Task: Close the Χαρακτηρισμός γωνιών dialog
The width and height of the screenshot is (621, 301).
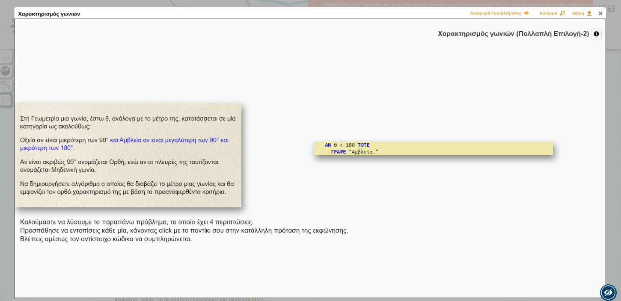Action: click(600, 13)
